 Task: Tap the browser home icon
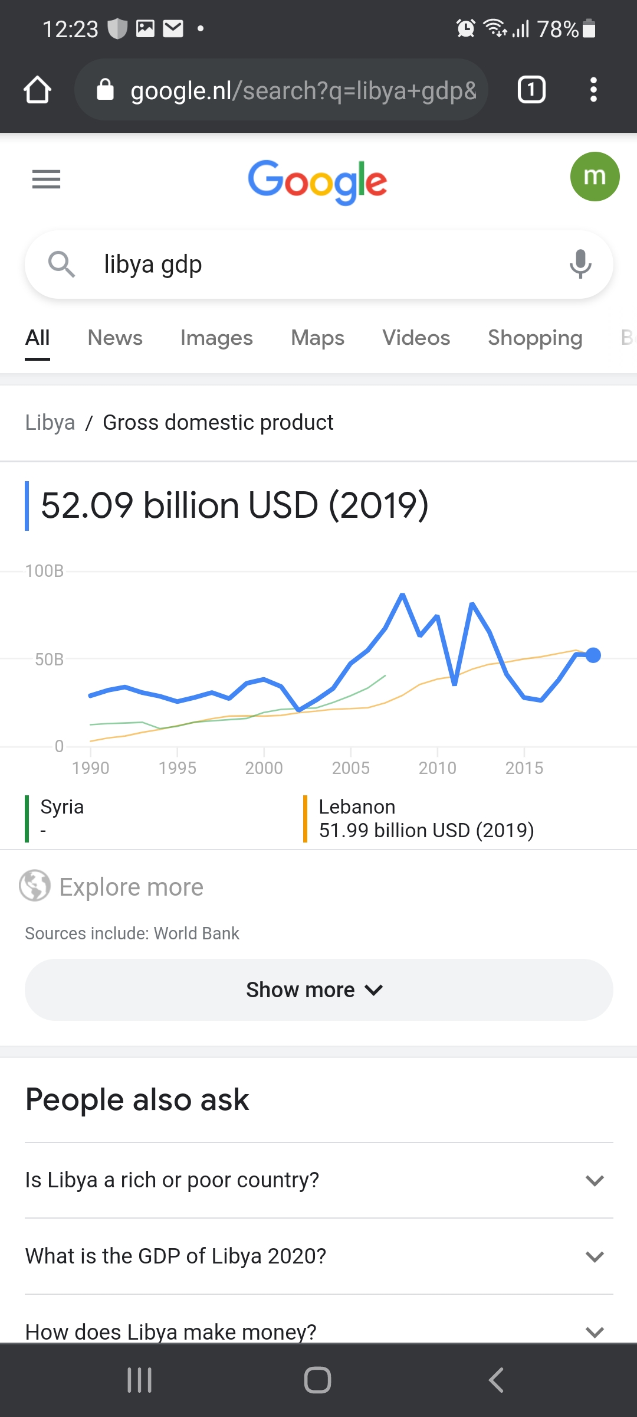[x=37, y=90]
